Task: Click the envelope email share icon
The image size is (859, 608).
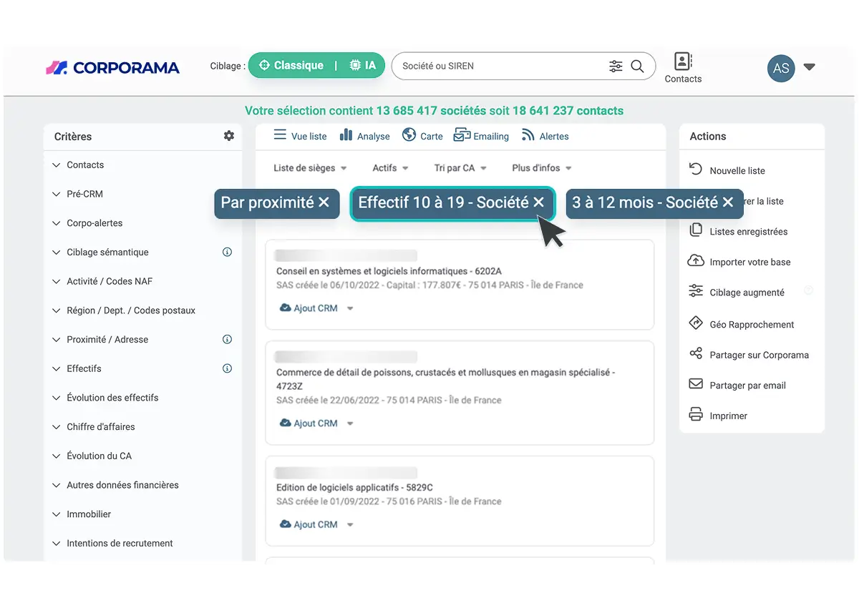Action: click(x=696, y=384)
